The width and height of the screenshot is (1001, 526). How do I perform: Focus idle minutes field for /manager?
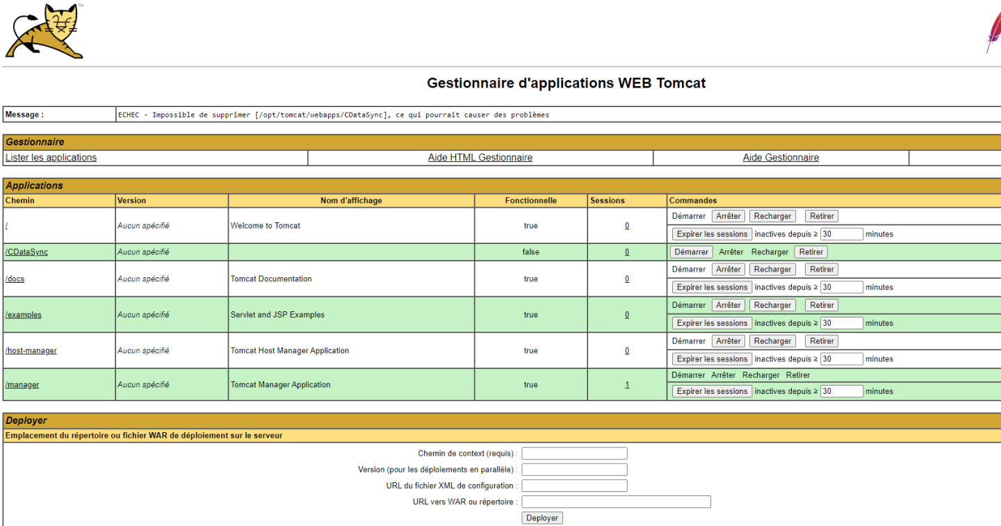[x=842, y=392]
